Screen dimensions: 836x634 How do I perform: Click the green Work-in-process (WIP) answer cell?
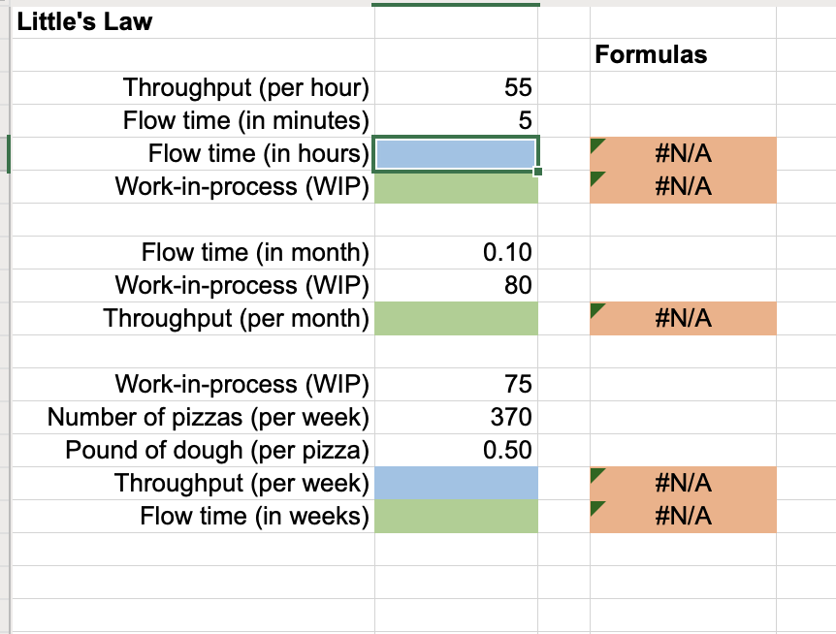click(456, 186)
